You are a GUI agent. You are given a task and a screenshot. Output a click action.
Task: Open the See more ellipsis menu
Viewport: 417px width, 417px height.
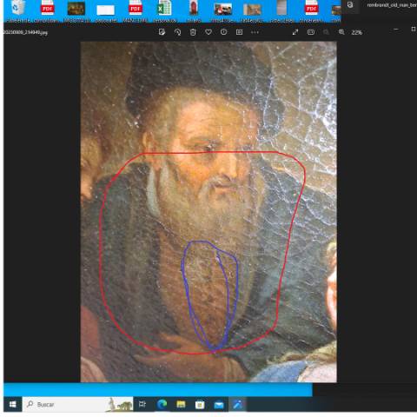[x=255, y=32]
